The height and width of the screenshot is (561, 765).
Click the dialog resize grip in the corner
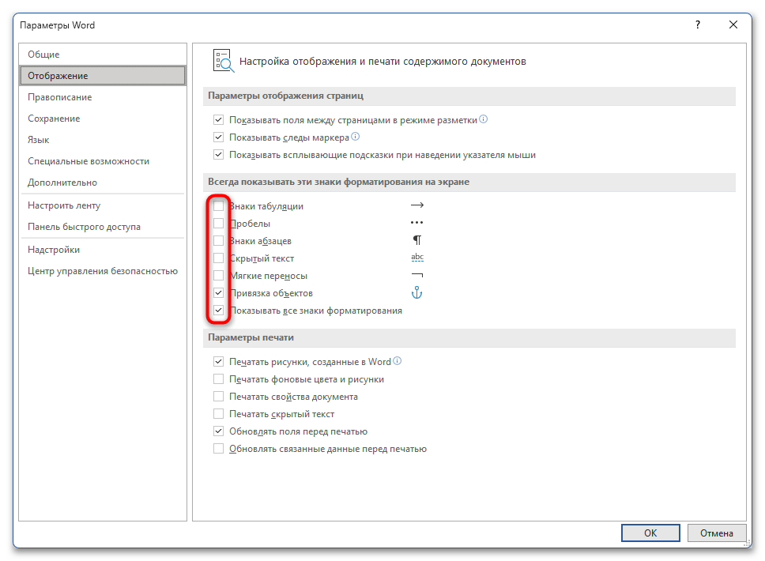click(747, 543)
